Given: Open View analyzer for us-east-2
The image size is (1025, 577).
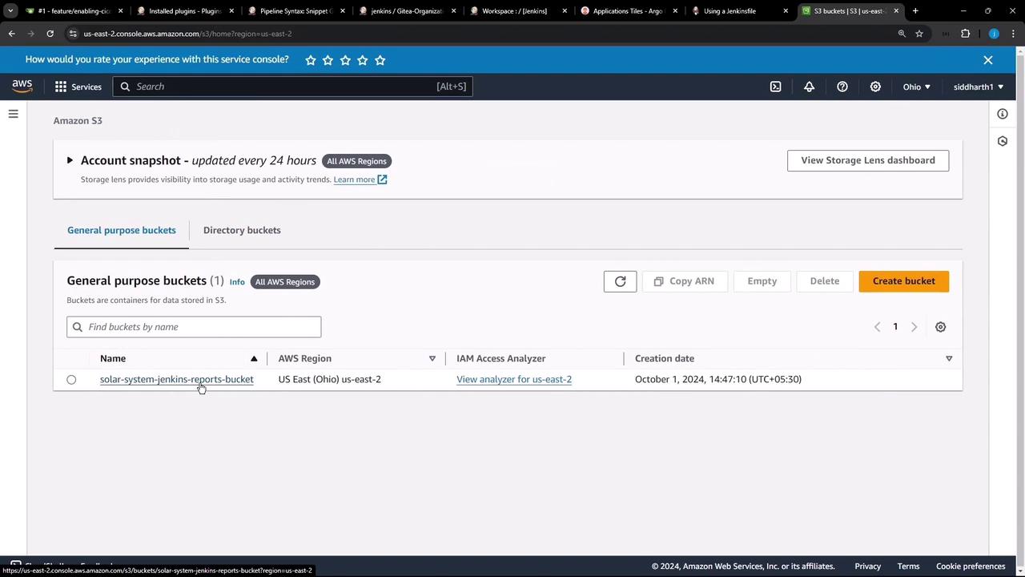Looking at the screenshot, I should pos(514,379).
